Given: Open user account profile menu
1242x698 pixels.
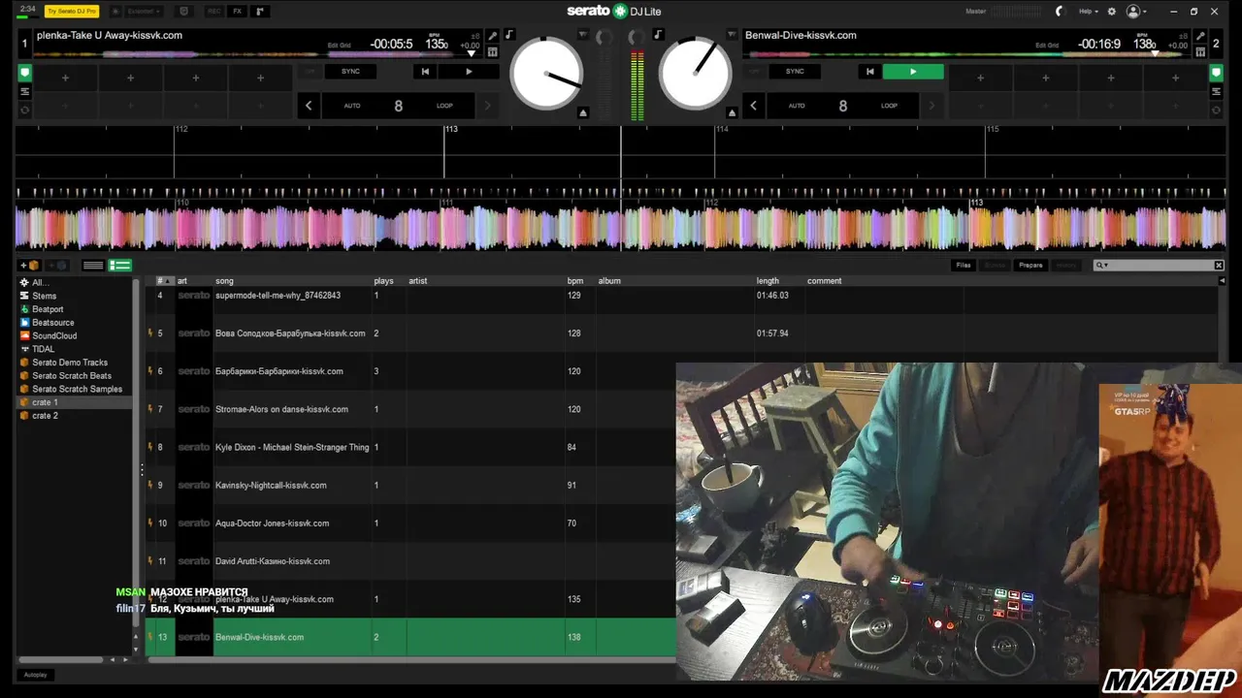Looking at the screenshot, I should [1135, 11].
